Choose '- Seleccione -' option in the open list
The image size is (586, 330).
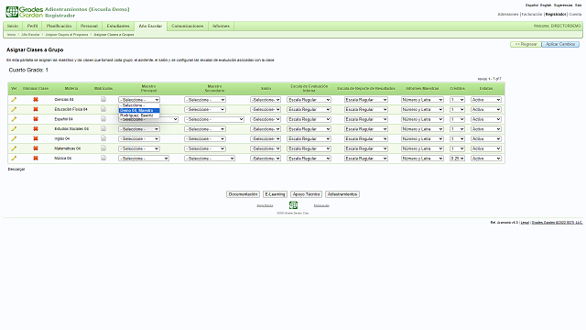coord(139,105)
